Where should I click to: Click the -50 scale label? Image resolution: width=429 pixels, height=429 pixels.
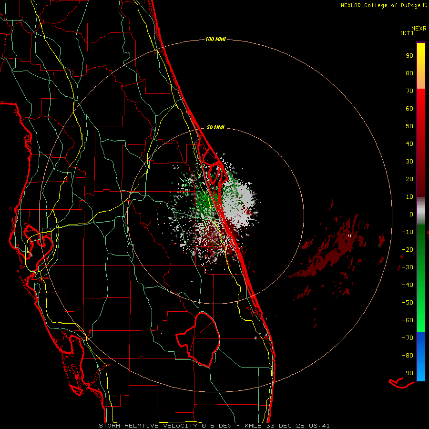pos(408,303)
